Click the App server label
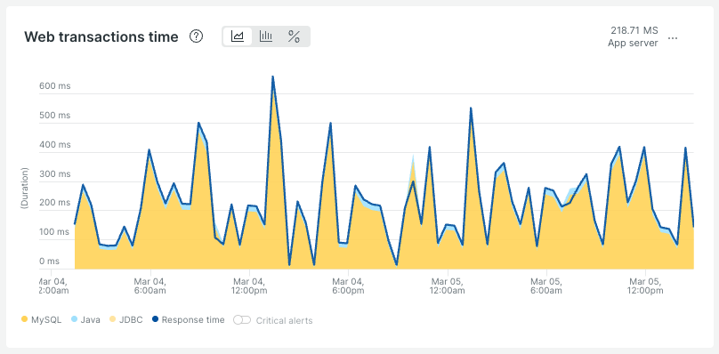 [x=633, y=43]
